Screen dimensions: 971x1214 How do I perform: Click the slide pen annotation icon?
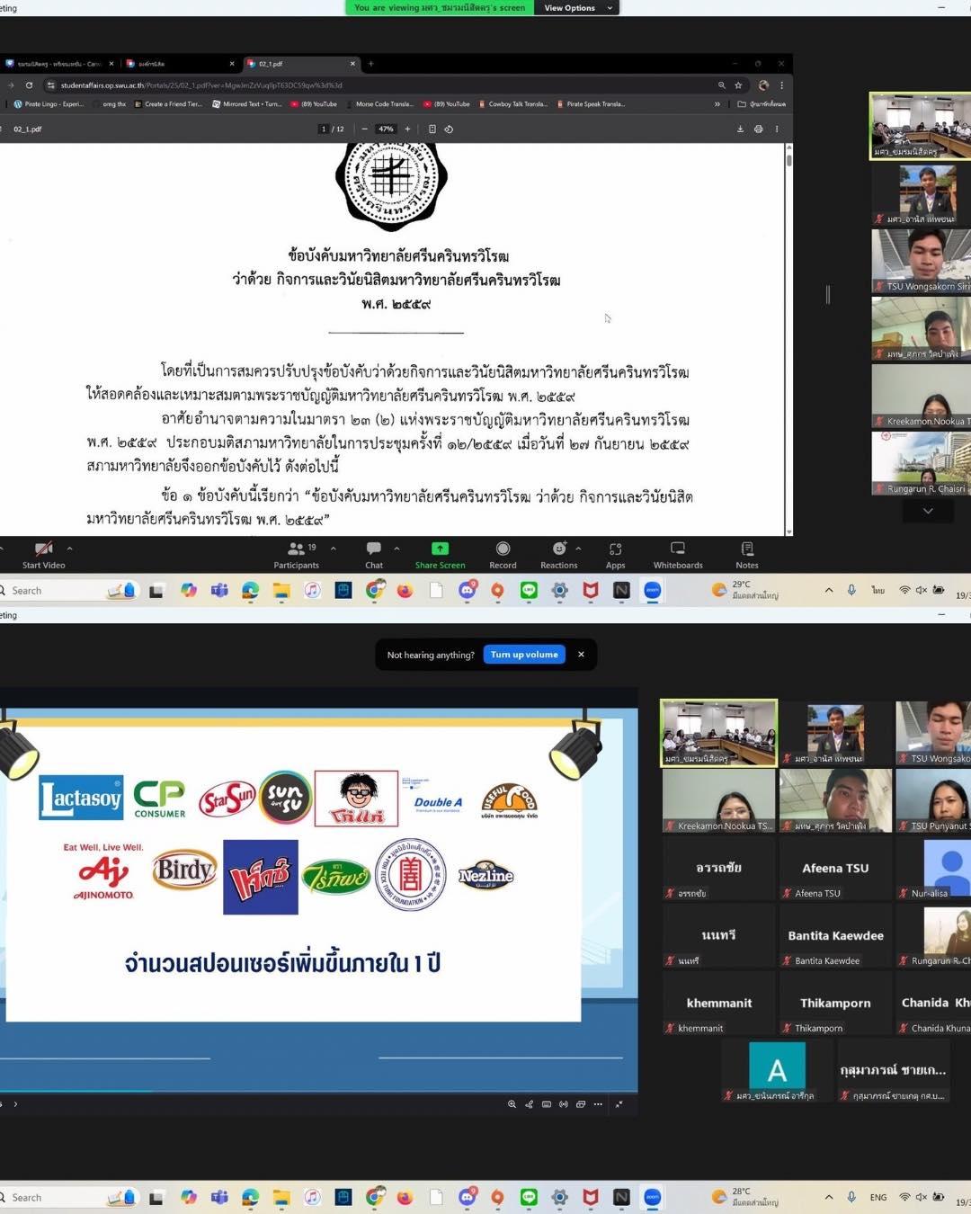tap(529, 1104)
